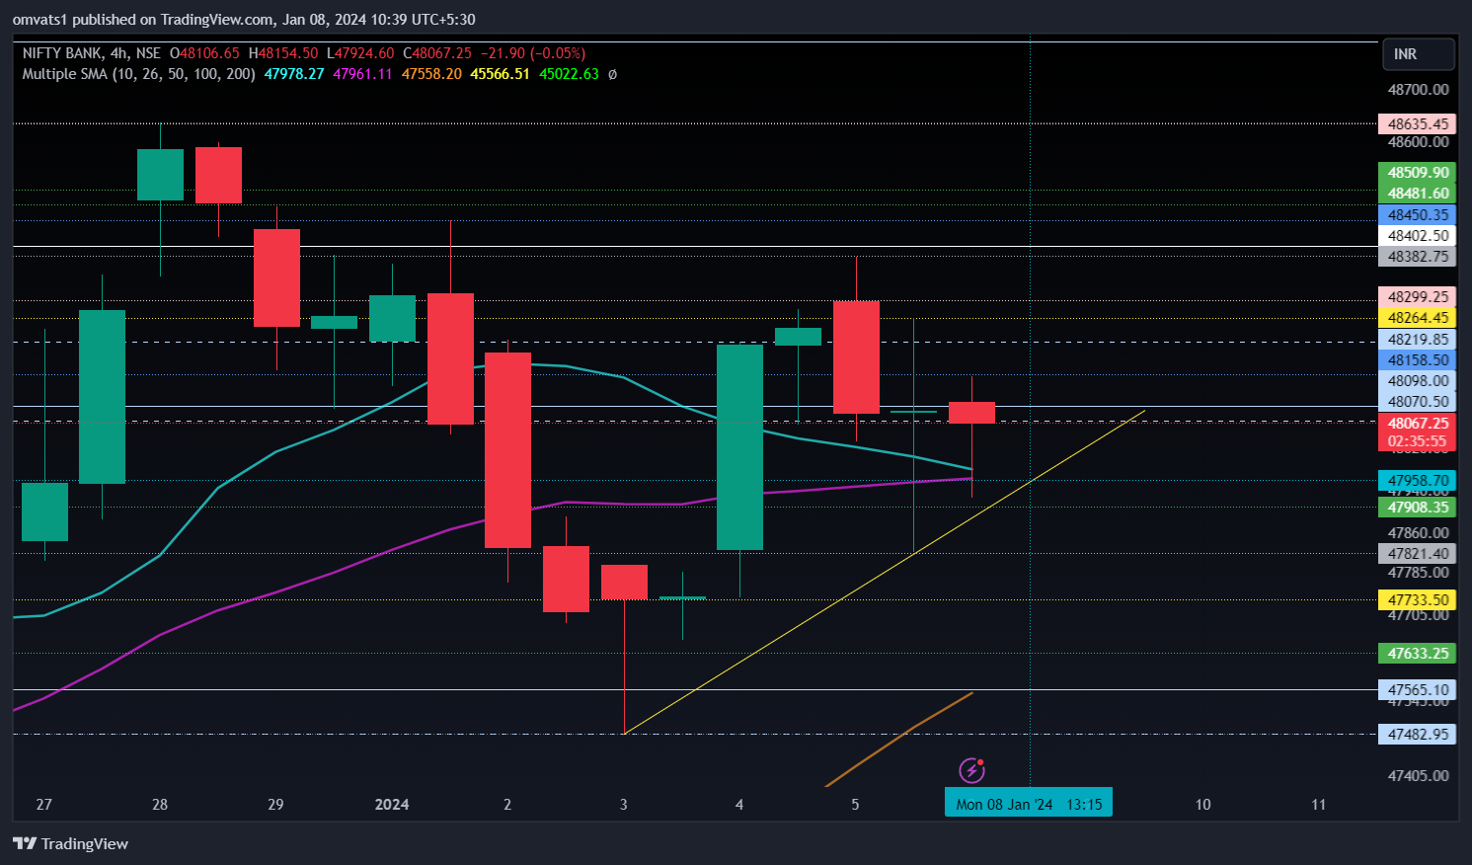Screen dimensions: 1472x865
Task: Click the low price L47924.60 value
Action: (x=360, y=53)
